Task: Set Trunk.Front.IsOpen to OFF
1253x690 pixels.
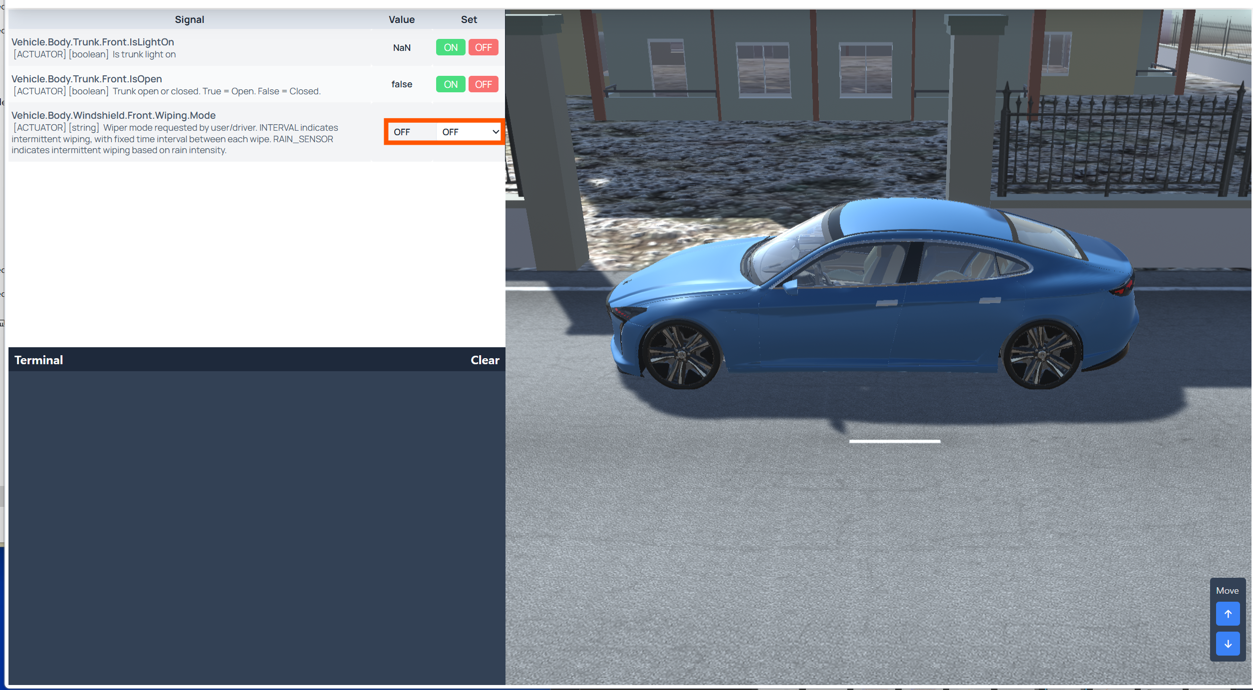Action: coord(483,84)
